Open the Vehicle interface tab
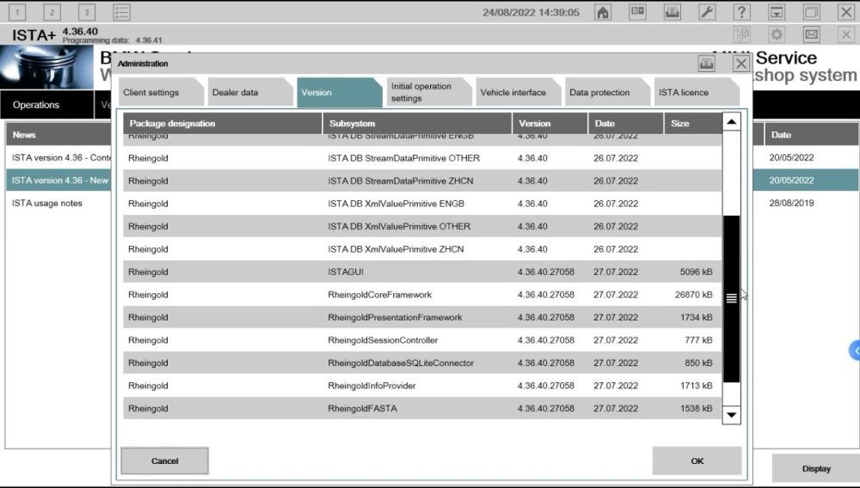860x488 pixels. 518,93
